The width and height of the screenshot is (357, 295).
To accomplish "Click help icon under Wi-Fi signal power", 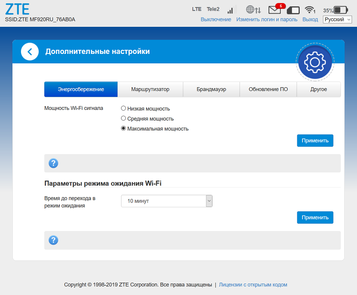I will [53, 163].
